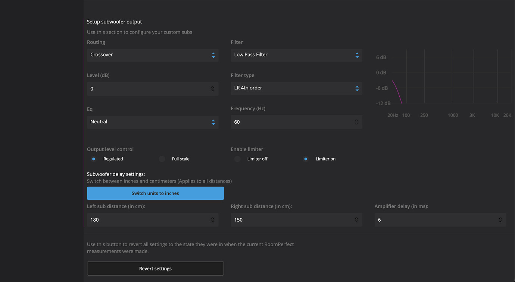Enable the Limiter on option
The image size is (515, 282).
click(306, 159)
